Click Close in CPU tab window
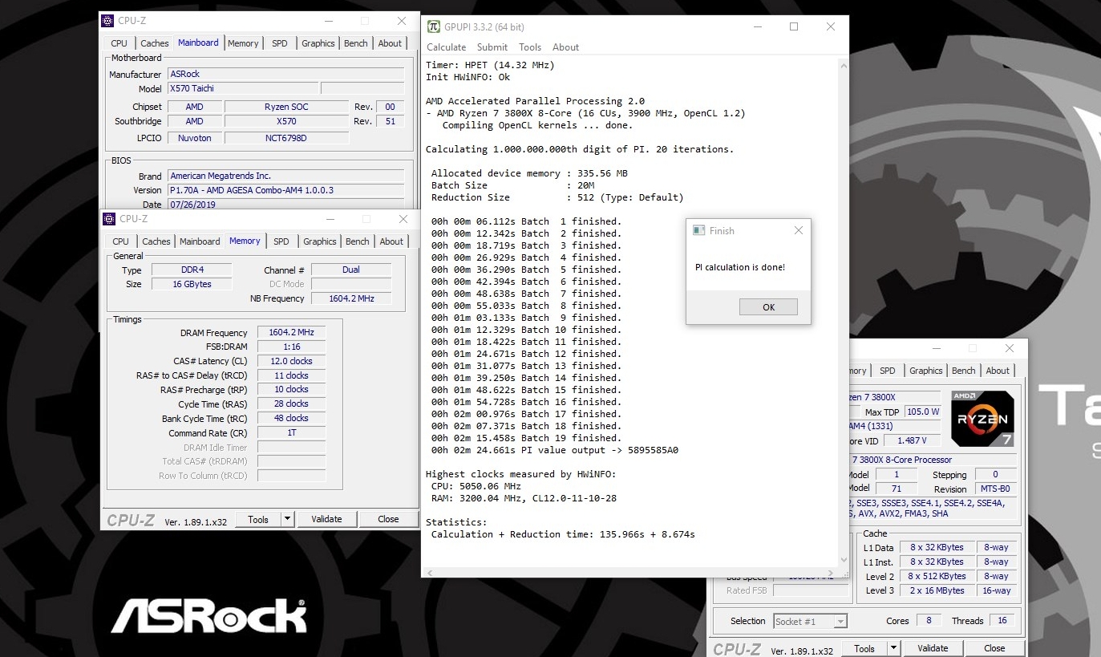The image size is (1101, 657). [994, 648]
